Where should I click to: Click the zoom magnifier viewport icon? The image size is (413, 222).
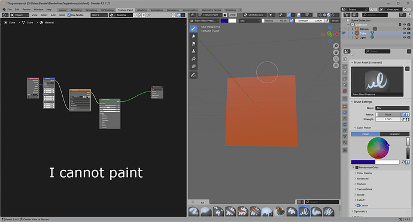pos(336,46)
